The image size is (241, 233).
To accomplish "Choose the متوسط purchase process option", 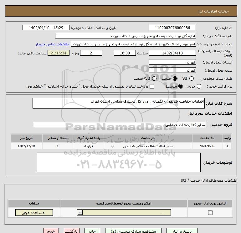I will coord(181,86).
